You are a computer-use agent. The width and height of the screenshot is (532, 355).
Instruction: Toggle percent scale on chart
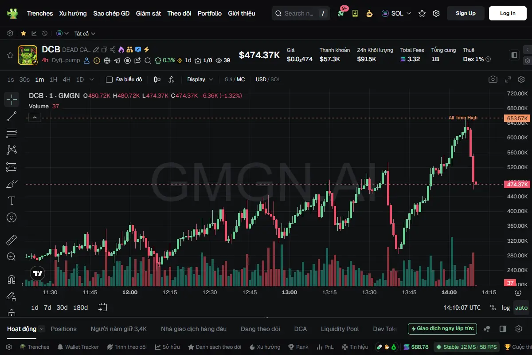point(493,308)
